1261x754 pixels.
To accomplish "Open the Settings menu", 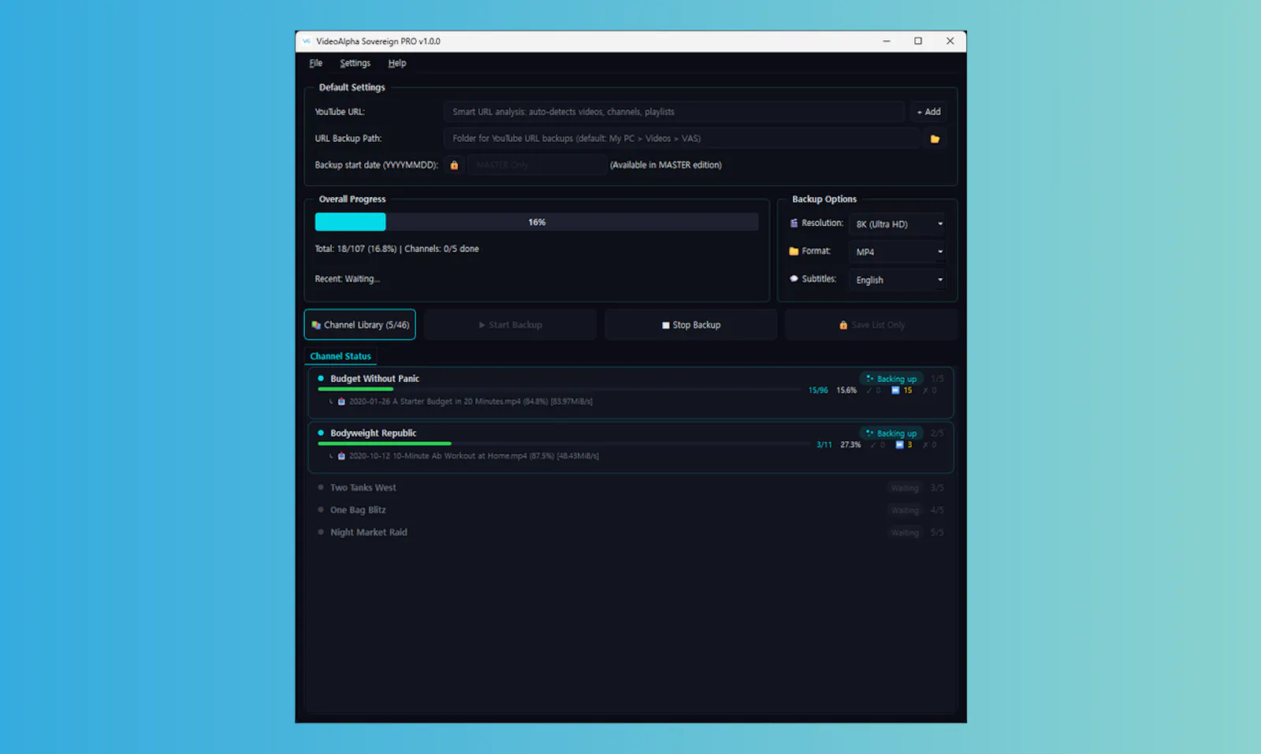I will tap(355, 63).
